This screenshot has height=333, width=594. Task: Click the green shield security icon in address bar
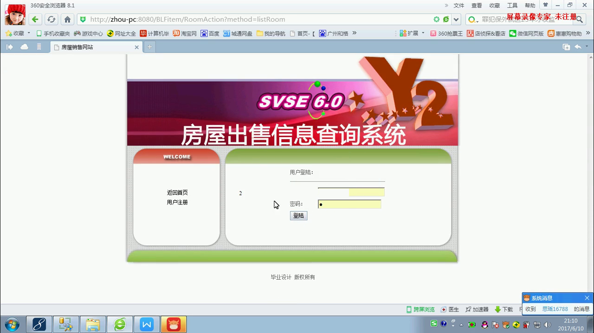click(x=83, y=19)
